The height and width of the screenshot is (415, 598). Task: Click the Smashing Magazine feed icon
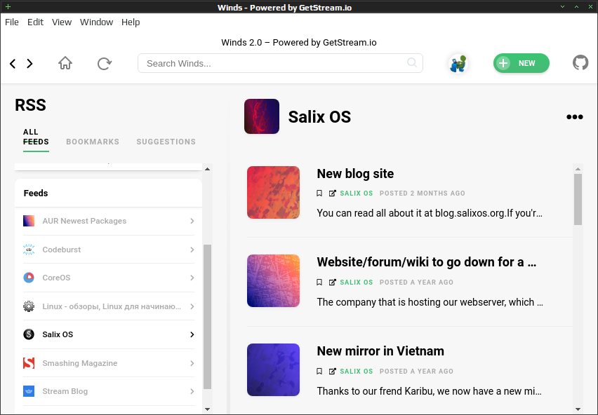(29, 363)
